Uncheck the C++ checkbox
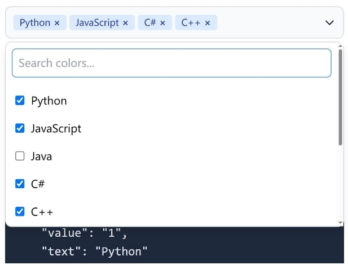 (x=20, y=211)
